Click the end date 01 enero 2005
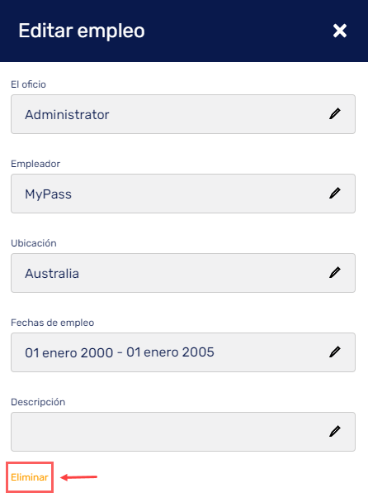The height and width of the screenshot is (493, 368). pyautogui.click(x=170, y=352)
